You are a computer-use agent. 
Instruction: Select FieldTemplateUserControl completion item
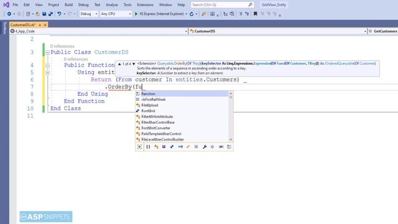point(182,134)
